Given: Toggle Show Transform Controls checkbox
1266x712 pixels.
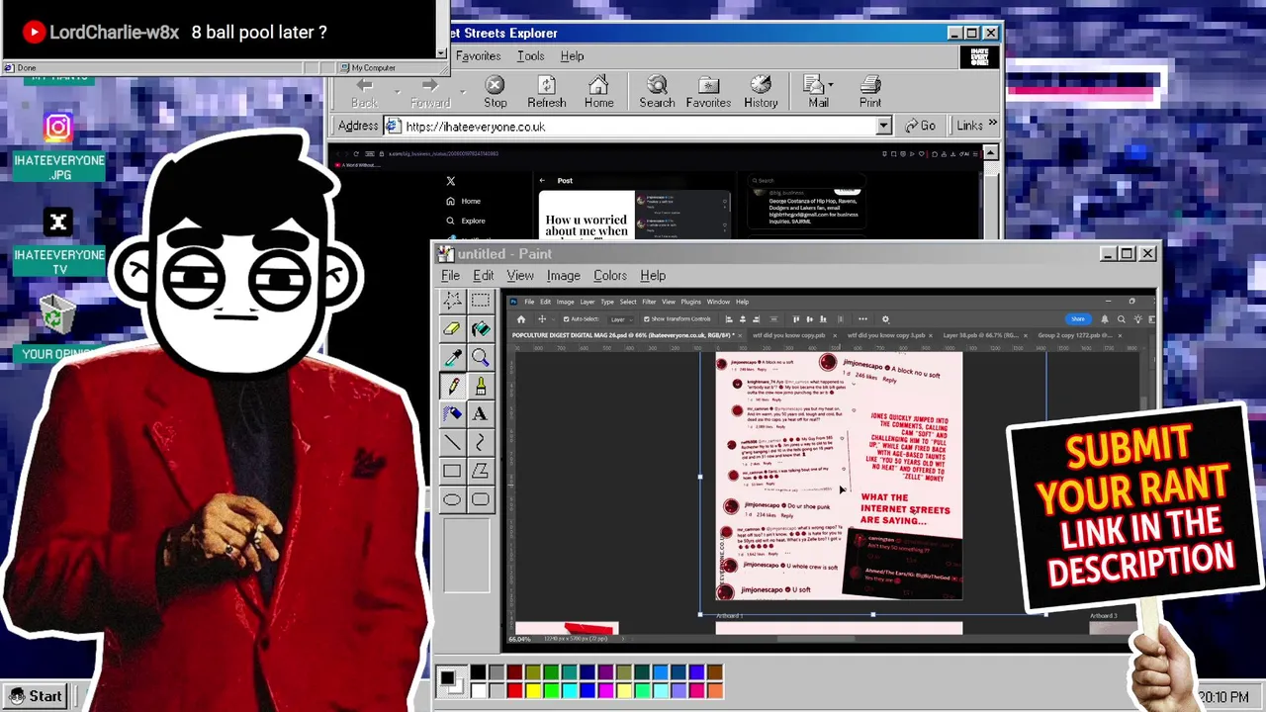Looking at the screenshot, I should (646, 319).
